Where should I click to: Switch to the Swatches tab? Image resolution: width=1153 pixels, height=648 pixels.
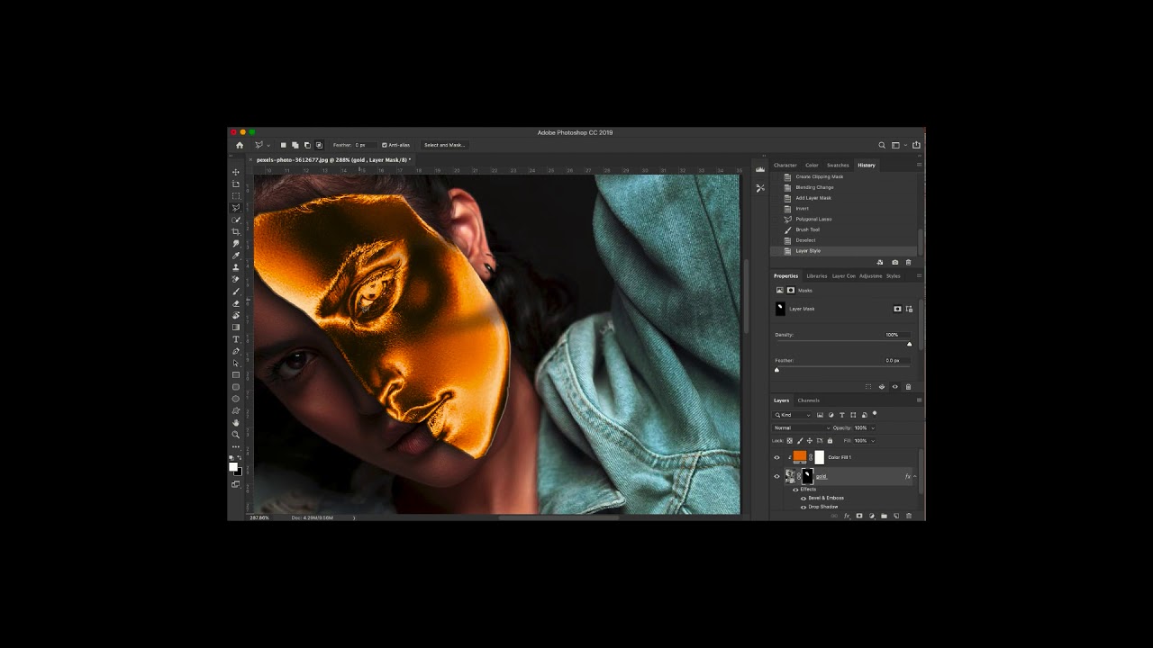(x=838, y=165)
